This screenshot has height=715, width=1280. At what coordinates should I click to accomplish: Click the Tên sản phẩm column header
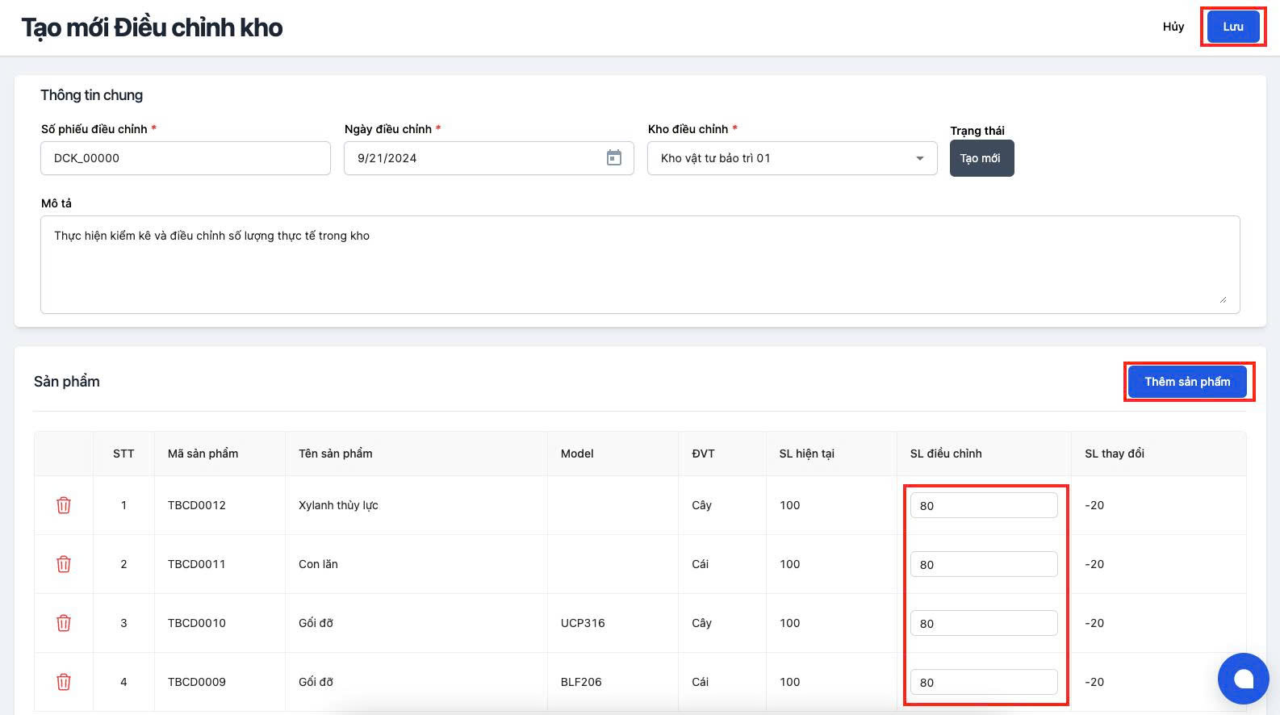click(335, 454)
